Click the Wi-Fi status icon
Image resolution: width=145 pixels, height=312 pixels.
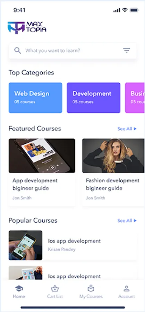125,10
